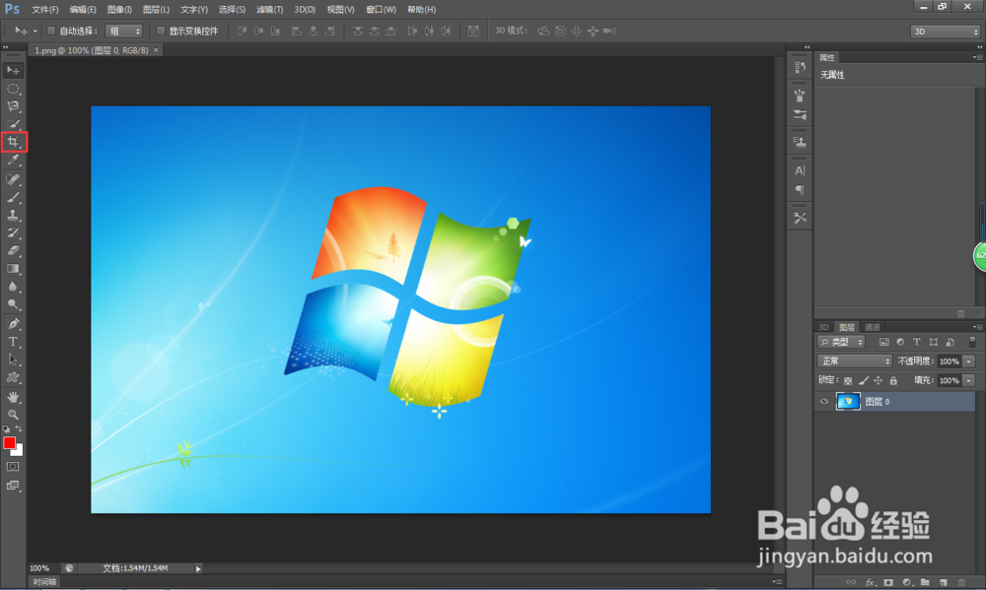Open the Paragraph panel icon

tap(800, 190)
